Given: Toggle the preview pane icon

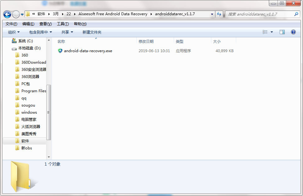Looking at the screenshot, I should tap(282, 32).
